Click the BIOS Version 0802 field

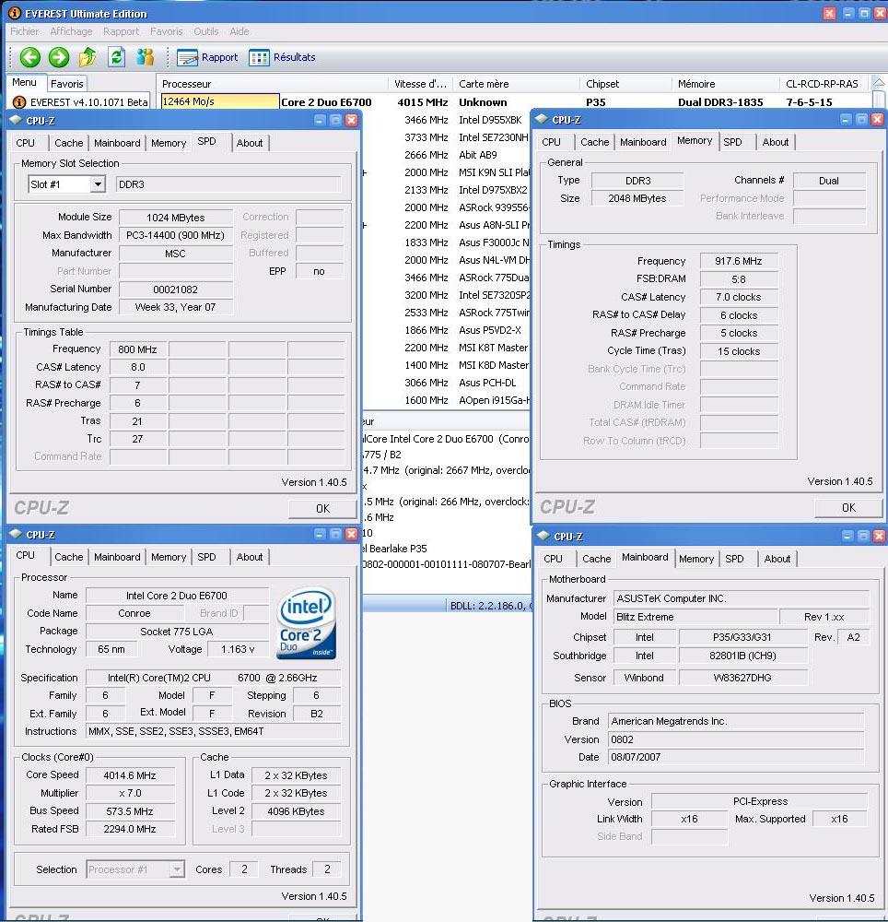pos(736,739)
